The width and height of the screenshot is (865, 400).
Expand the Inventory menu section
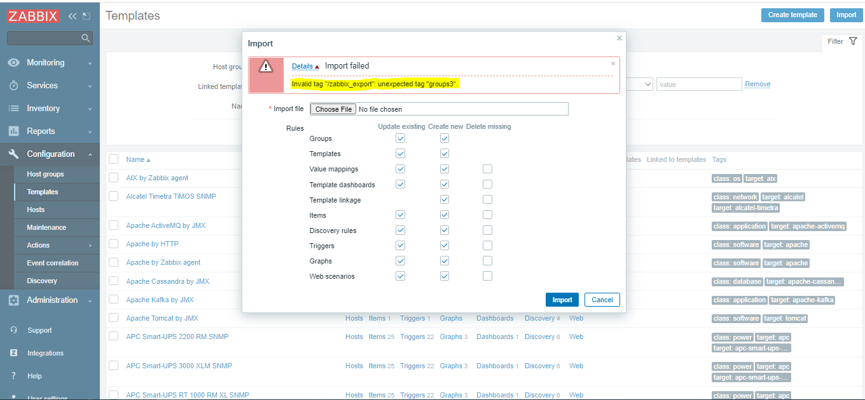(90, 109)
